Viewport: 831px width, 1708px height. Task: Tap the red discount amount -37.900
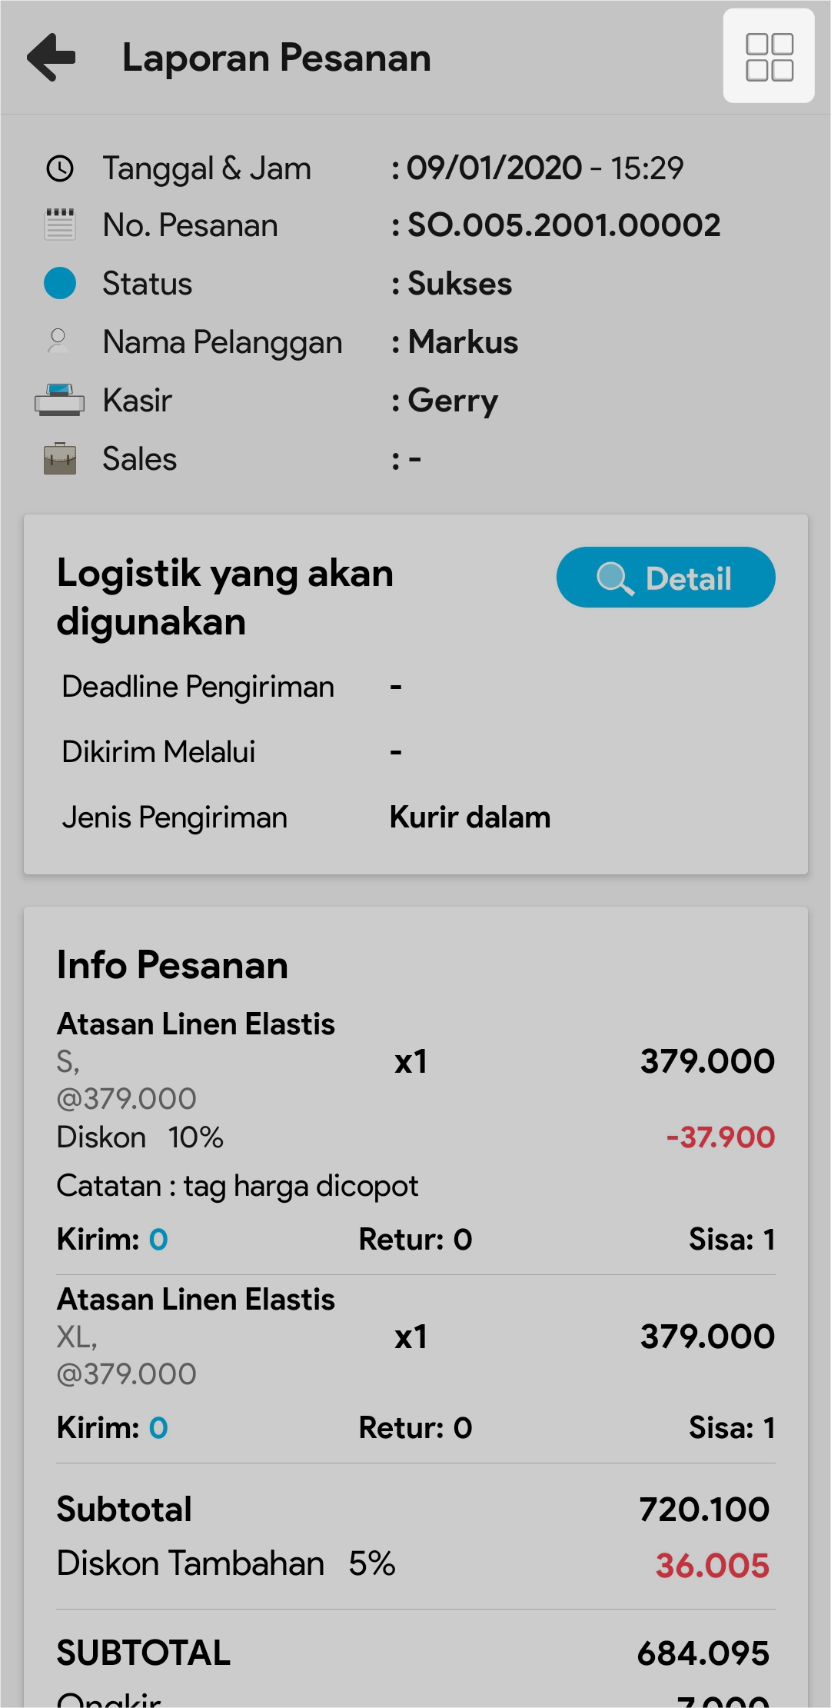[x=720, y=1137]
